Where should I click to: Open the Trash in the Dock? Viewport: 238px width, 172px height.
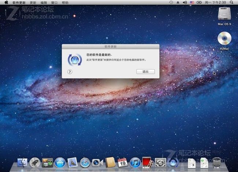[x=217, y=163]
